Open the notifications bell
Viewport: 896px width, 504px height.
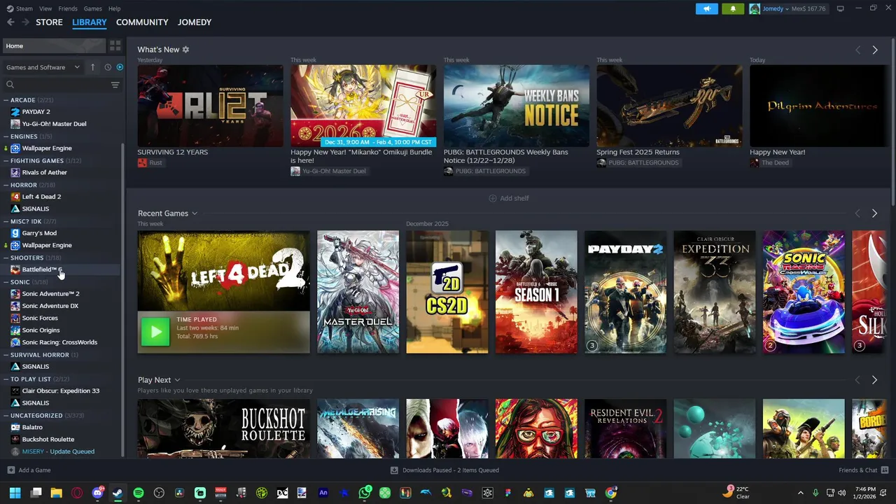(733, 8)
